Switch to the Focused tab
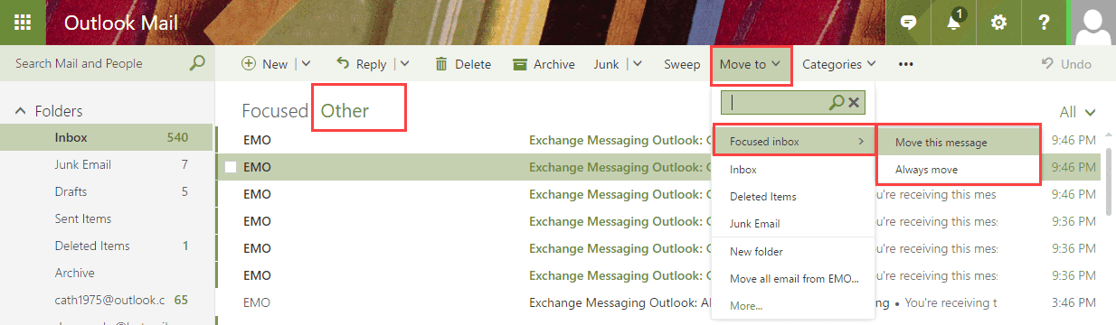The image size is (1116, 325). tap(275, 111)
